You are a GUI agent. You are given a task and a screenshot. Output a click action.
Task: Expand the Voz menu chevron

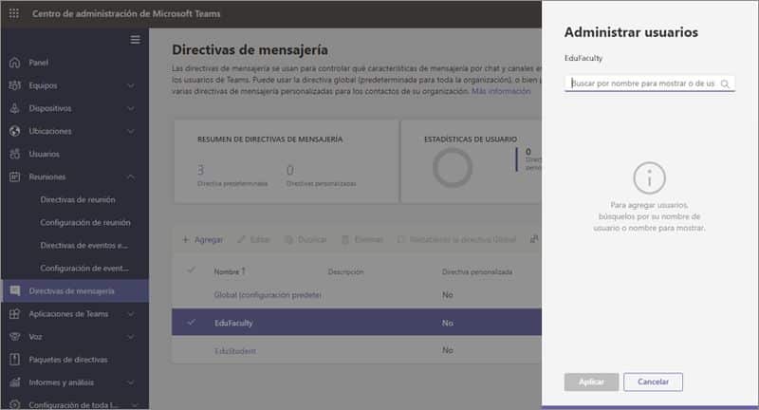click(131, 336)
